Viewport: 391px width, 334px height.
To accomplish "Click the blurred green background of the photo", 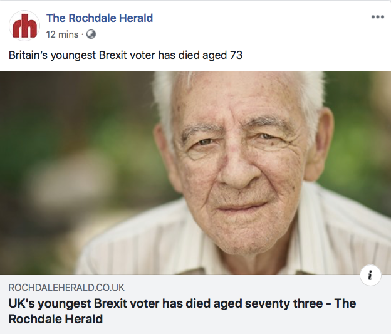I will [x=75, y=150].
